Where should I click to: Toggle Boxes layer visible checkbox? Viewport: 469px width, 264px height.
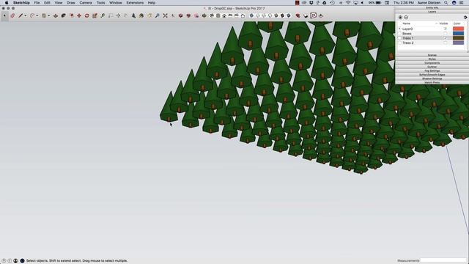[x=445, y=34]
